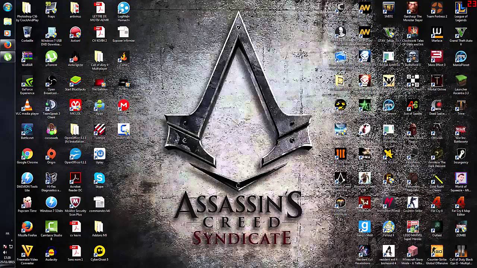Open Battlefield 3 shortcut
The image size is (477, 268).
pos(413,59)
